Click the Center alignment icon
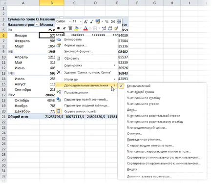 (x=70, y=28)
